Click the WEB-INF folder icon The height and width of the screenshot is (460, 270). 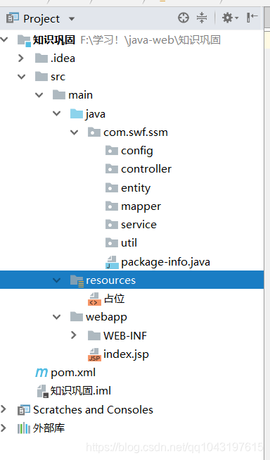coord(94,335)
